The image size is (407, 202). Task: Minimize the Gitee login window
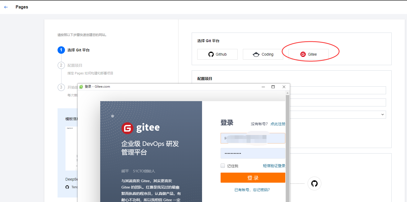263,87
